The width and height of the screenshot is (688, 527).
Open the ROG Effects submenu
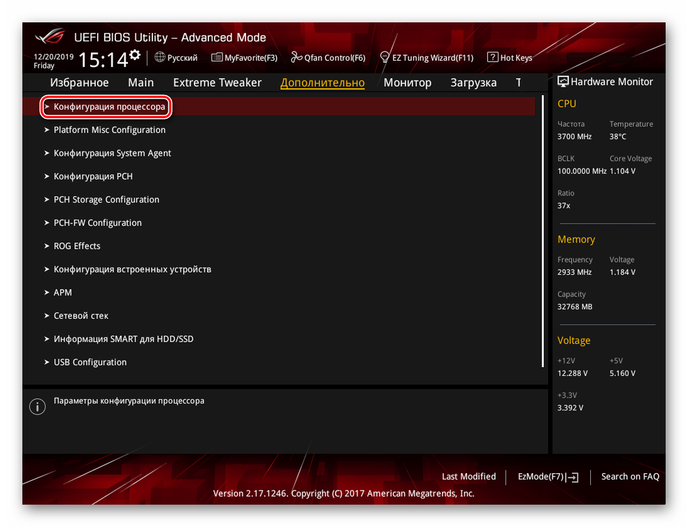[77, 246]
